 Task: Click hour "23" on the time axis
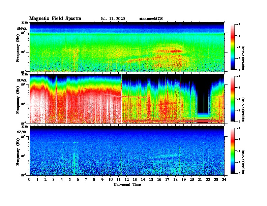click(216, 180)
